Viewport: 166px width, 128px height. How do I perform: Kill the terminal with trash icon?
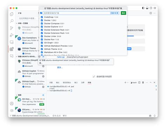pyautogui.click(x=143, y=83)
